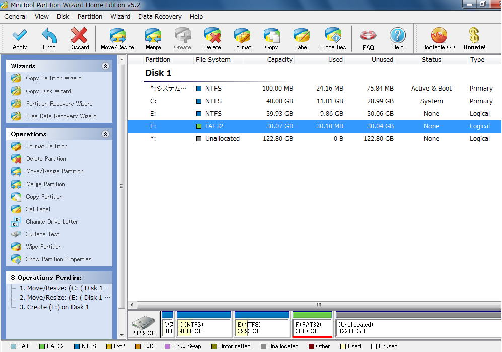Click the F:(FAT32) 30.07 GB disk map block
The image size is (502, 352).
pos(313,324)
